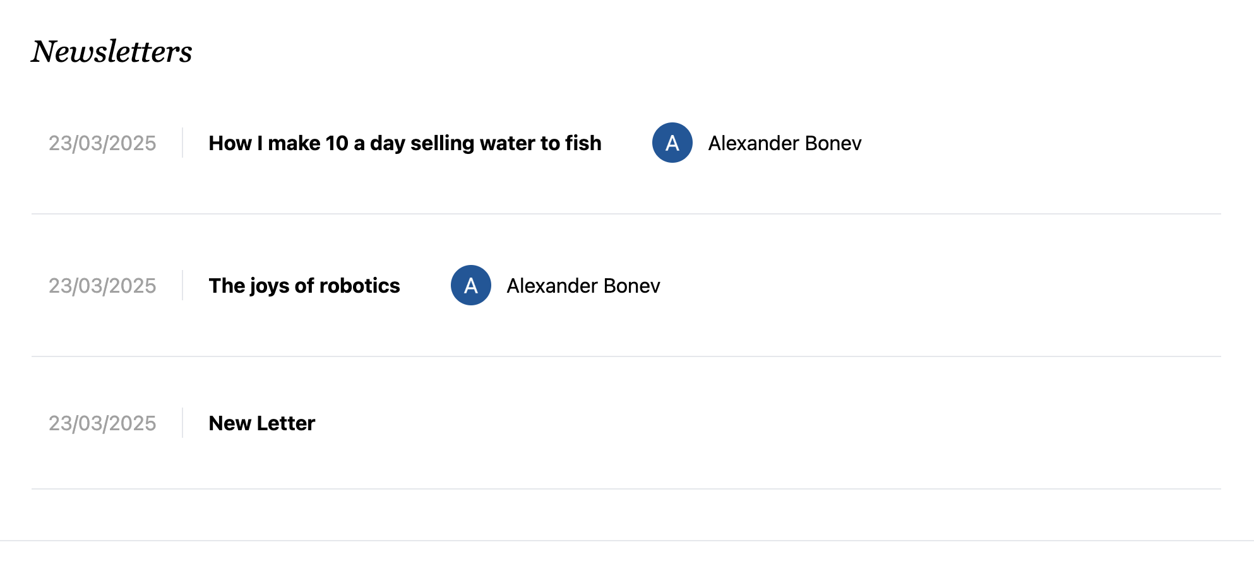Click the horizontal line below the robotics row

[625, 356]
